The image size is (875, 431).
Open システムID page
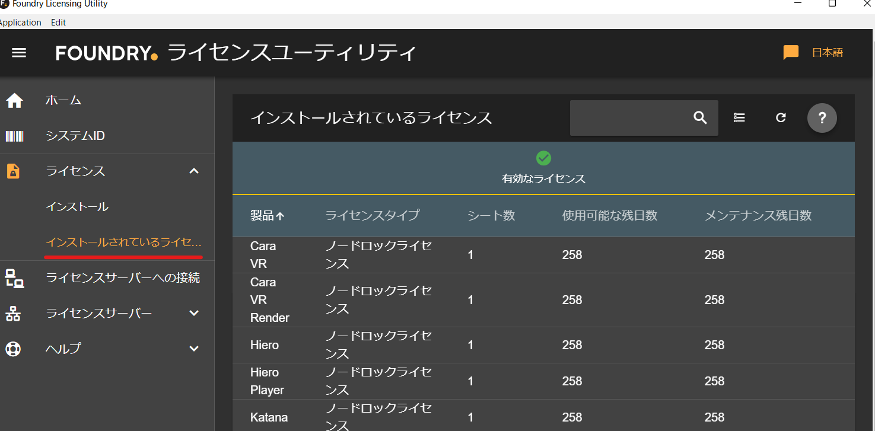[x=75, y=136]
